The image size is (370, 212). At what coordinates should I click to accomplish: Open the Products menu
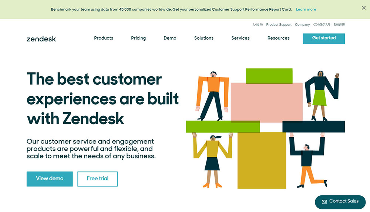(104, 38)
